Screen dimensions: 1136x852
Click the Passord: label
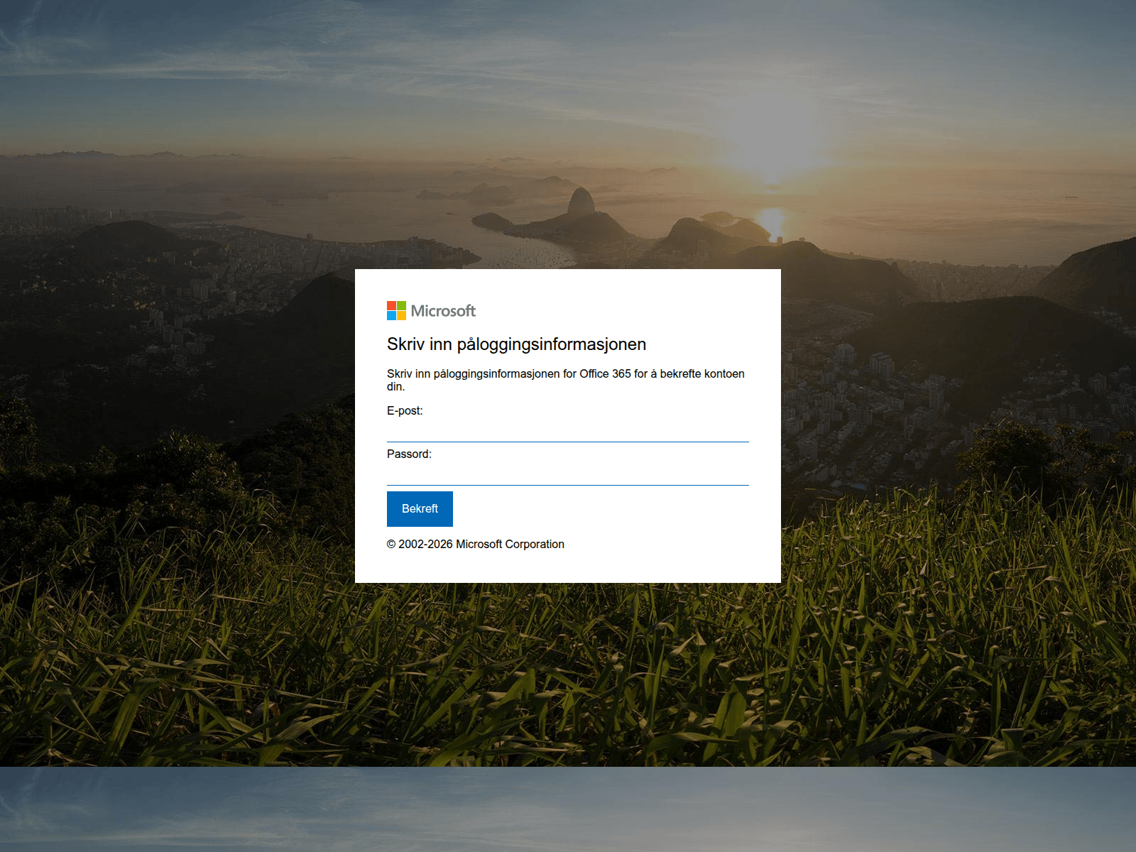coord(408,454)
